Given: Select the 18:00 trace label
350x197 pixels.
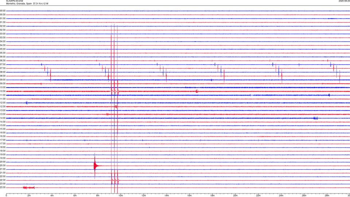Looking at the screenshot, I should coord(3,147).
